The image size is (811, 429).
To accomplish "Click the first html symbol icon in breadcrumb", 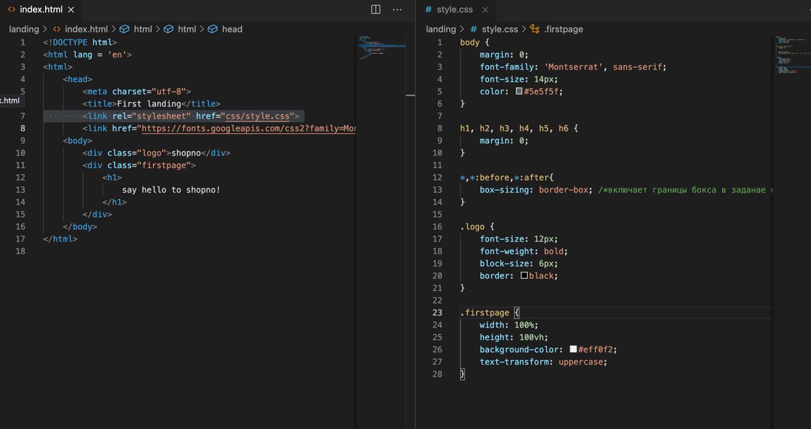I will point(125,29).
